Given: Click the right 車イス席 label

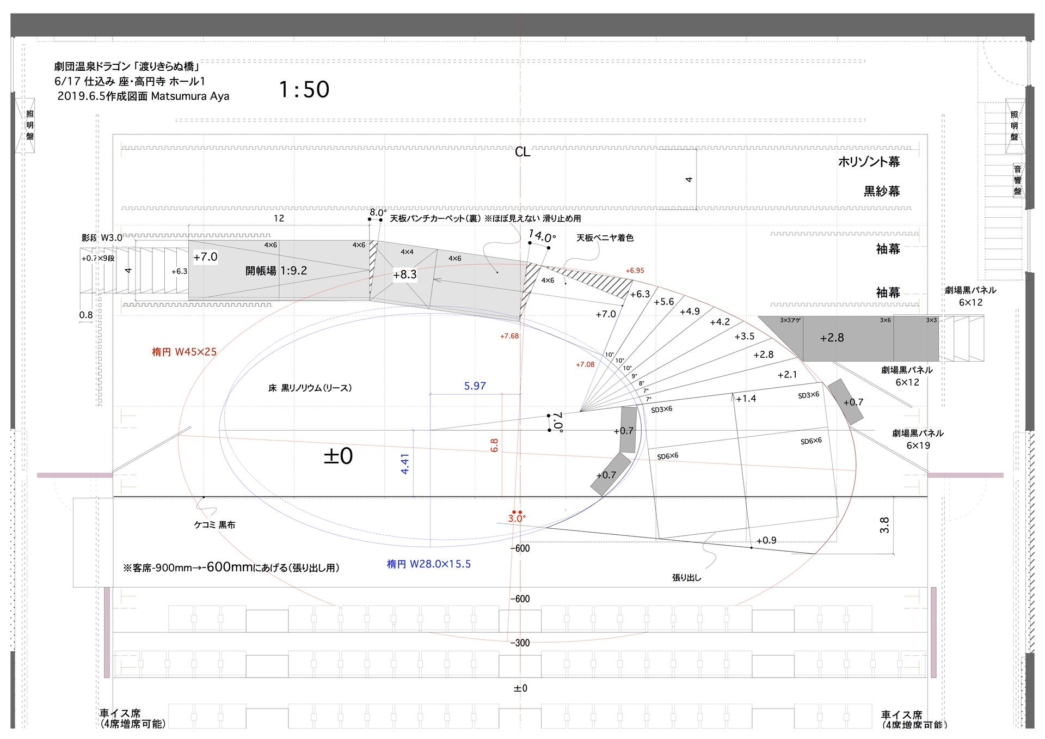Looking at the screenshot, I should [x=902, y=715].
